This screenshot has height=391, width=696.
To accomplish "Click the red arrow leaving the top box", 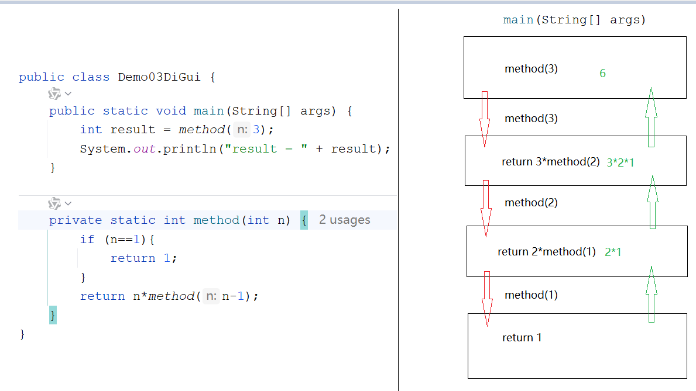I will [x=485, y=118].
